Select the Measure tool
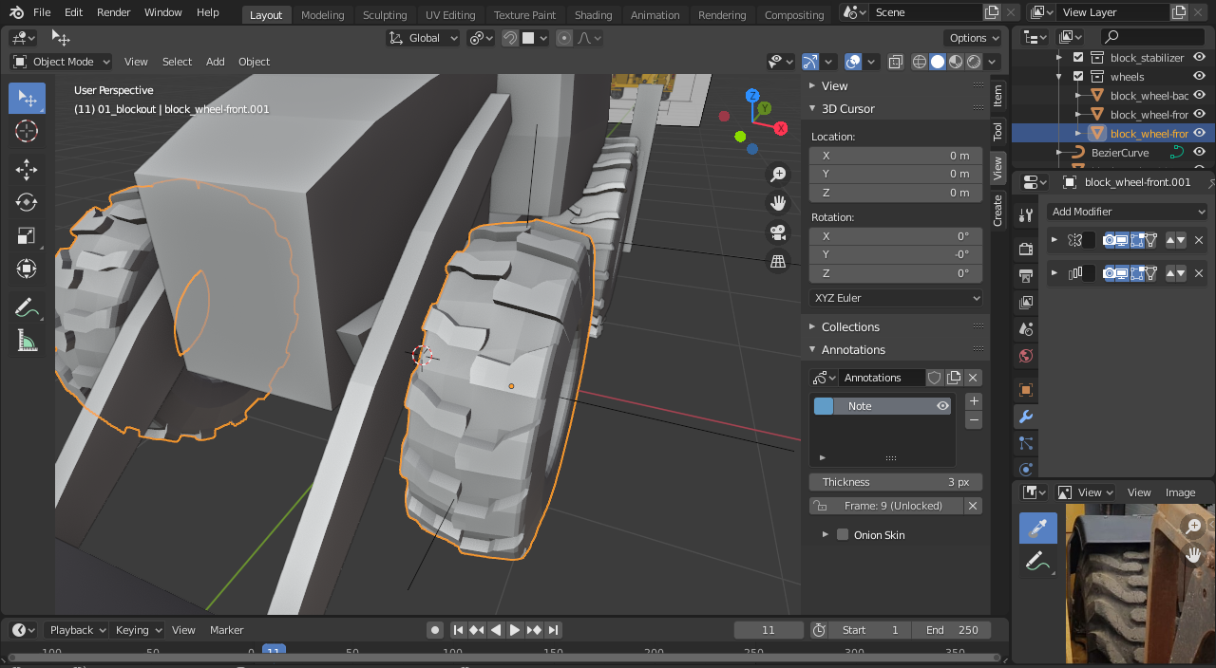The height and width of the screenshot is (668, 1216). click(27, 341)
